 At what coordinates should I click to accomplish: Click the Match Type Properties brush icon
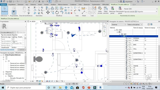29,13
